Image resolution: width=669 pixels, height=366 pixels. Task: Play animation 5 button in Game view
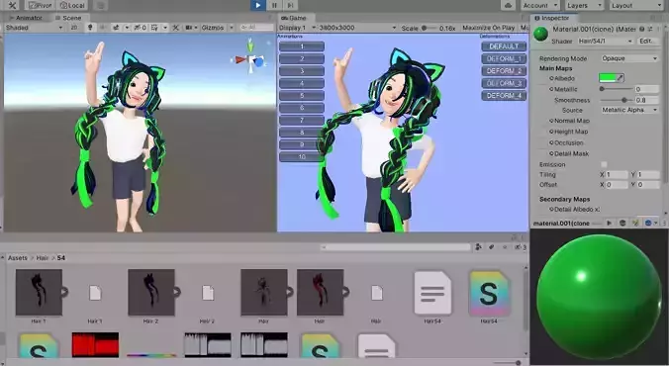point(302,96)
